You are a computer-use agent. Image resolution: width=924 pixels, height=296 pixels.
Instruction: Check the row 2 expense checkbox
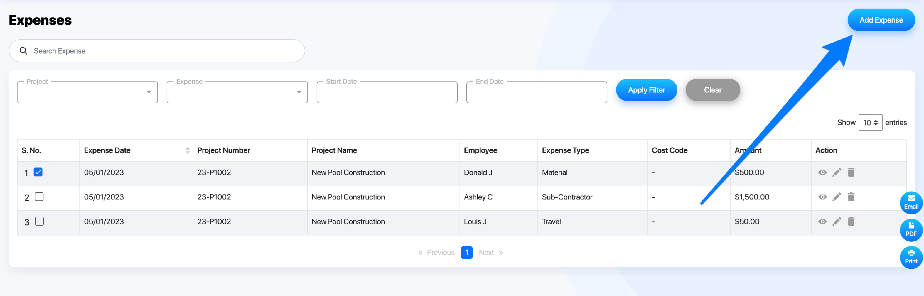(39, 197)
